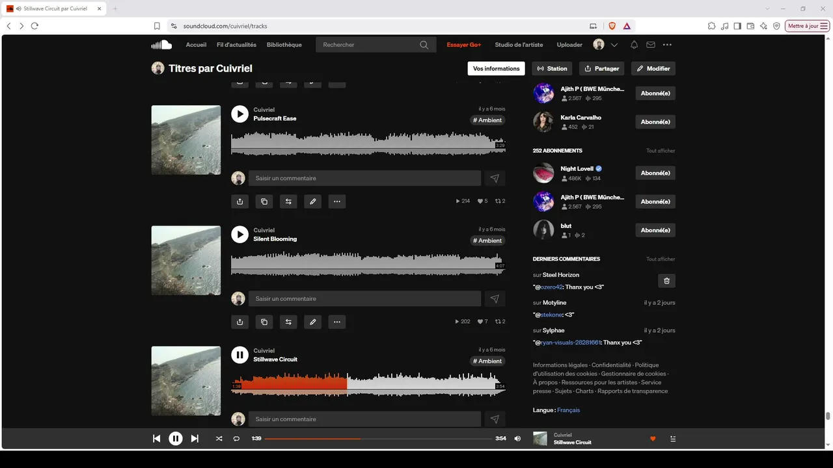Send comment on Stillwave Circuit
The height and width of the screenshot is (468, 833).
(x=495, y=419)
